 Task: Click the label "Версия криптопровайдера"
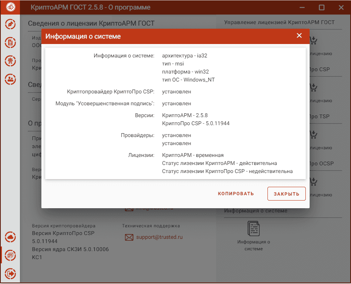click(x=64, y=226)
